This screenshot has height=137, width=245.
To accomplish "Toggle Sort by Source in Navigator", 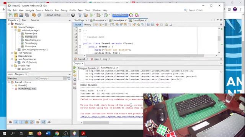I will [49, 122].
